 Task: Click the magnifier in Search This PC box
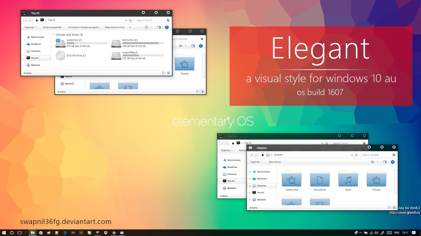point(168,20)
